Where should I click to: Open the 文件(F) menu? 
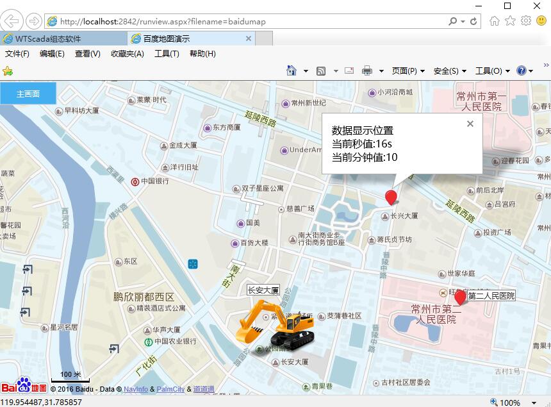click(x=17, y=54)
